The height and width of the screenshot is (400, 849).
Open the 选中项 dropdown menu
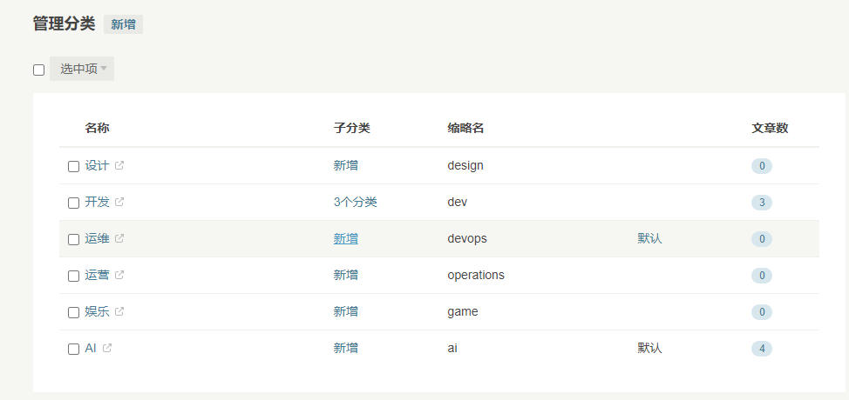[x=82, y=69]
